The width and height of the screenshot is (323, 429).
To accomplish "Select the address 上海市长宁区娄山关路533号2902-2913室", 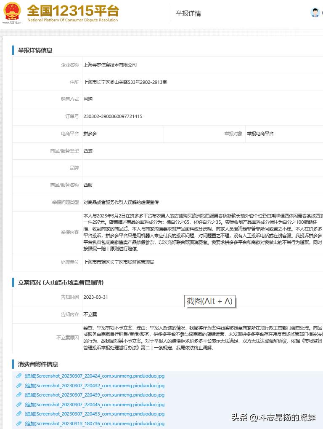I will (125, 82).
